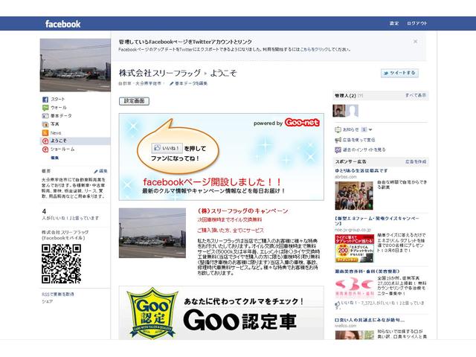Open the News RSS sidebar item

56,132
